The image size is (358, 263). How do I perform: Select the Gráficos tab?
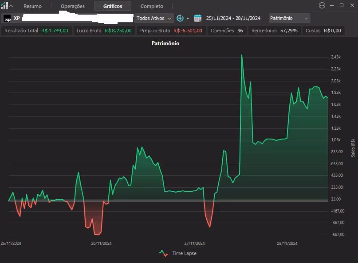112,6
